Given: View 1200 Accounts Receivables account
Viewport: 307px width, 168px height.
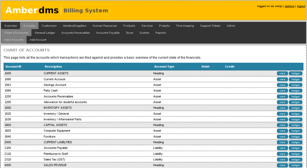Looking at the screenshot, I should [x=282, y=96].
